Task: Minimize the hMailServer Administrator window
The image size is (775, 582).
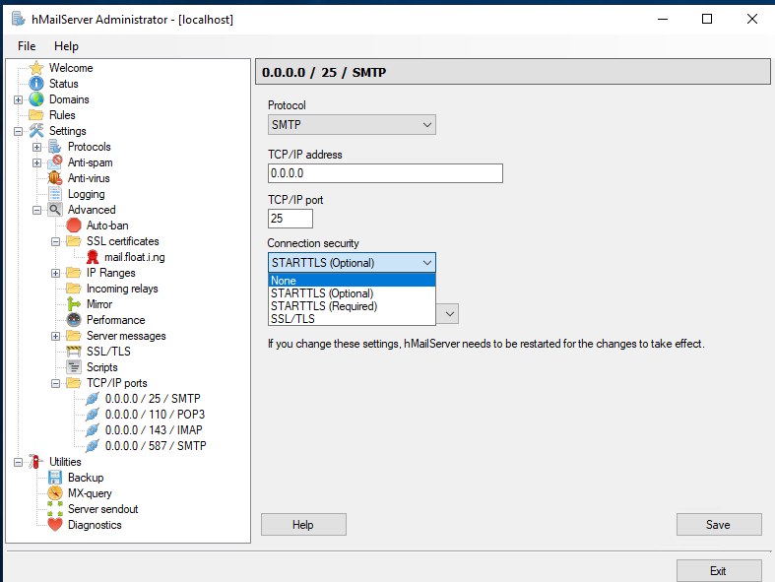Action: click(663, 20)
